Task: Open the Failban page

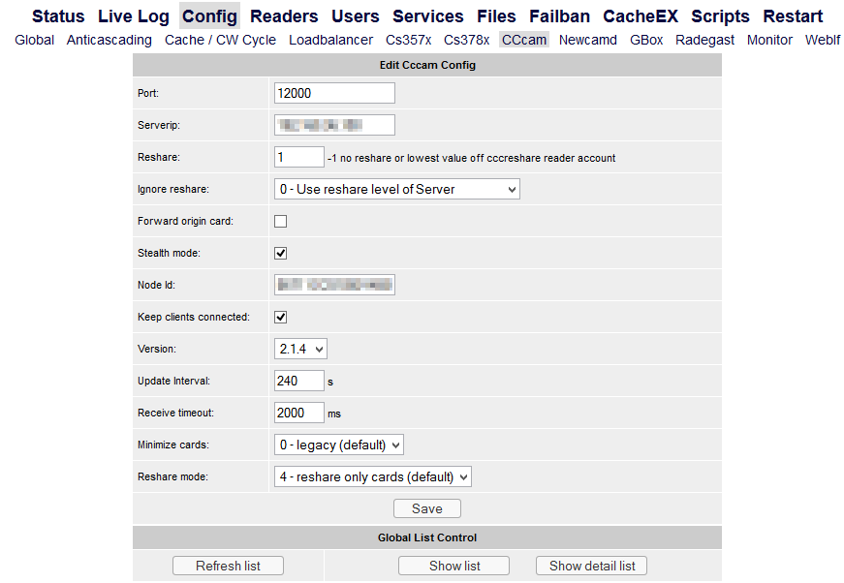Action: 559,16
